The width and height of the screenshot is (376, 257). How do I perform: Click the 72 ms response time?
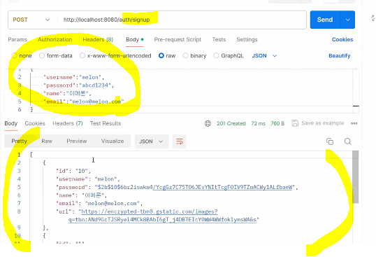click(x=259, y=123)
